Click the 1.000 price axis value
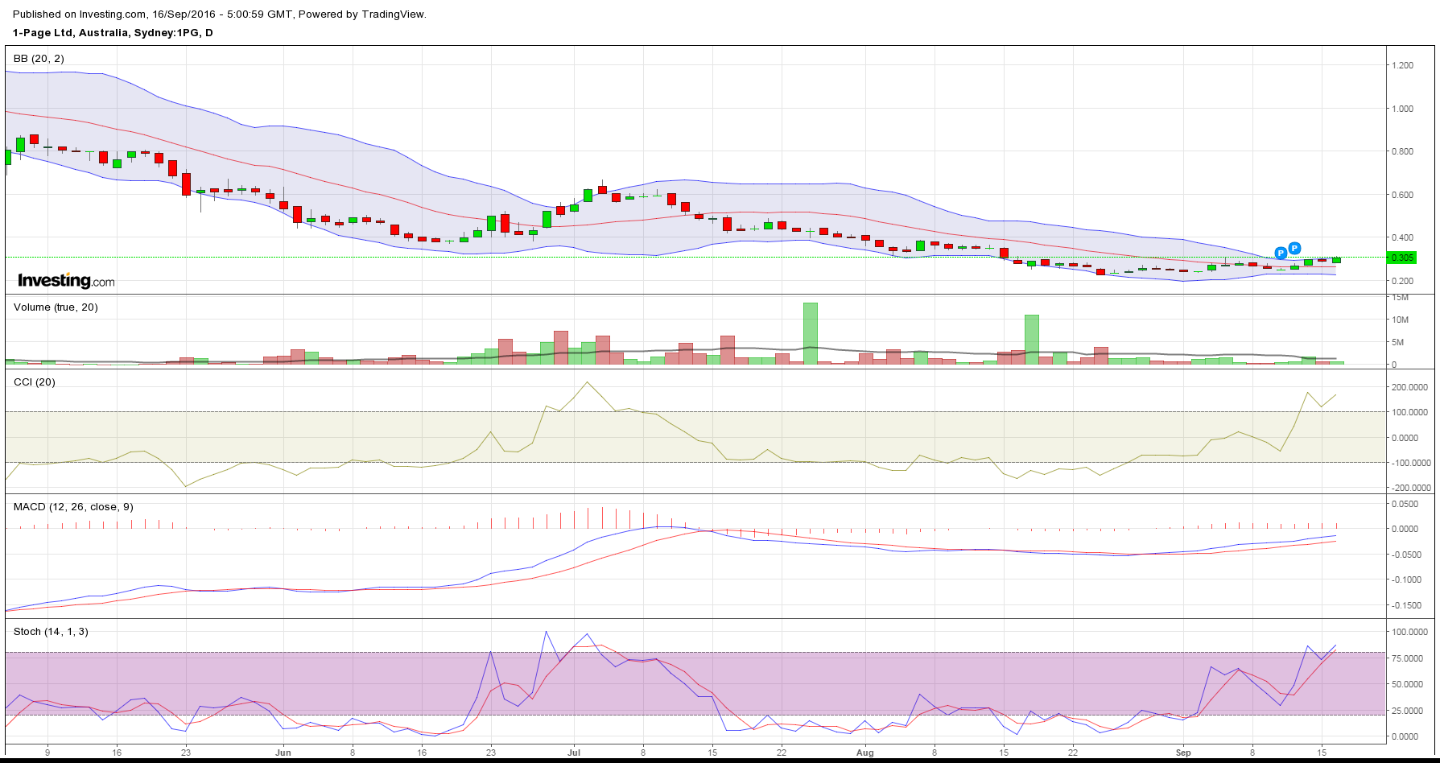The image size is (1440, 763). pos(1402,109)
